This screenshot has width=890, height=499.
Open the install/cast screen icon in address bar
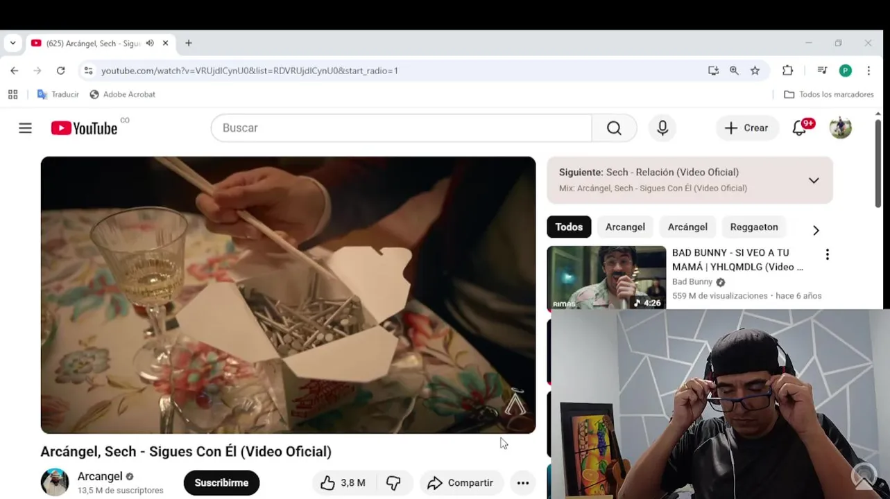click(x=713, y=71)
